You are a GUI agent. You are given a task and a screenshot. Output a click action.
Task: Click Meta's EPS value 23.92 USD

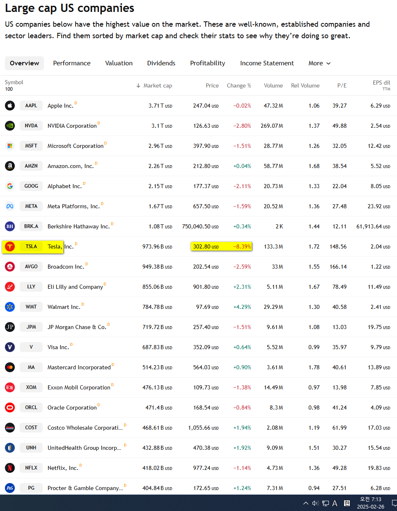point(379,206)
